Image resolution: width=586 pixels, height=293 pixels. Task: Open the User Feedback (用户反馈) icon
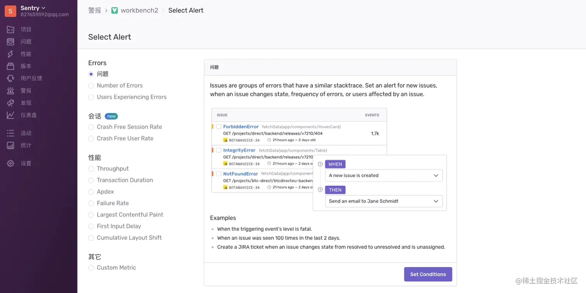(x=10, y=78)
